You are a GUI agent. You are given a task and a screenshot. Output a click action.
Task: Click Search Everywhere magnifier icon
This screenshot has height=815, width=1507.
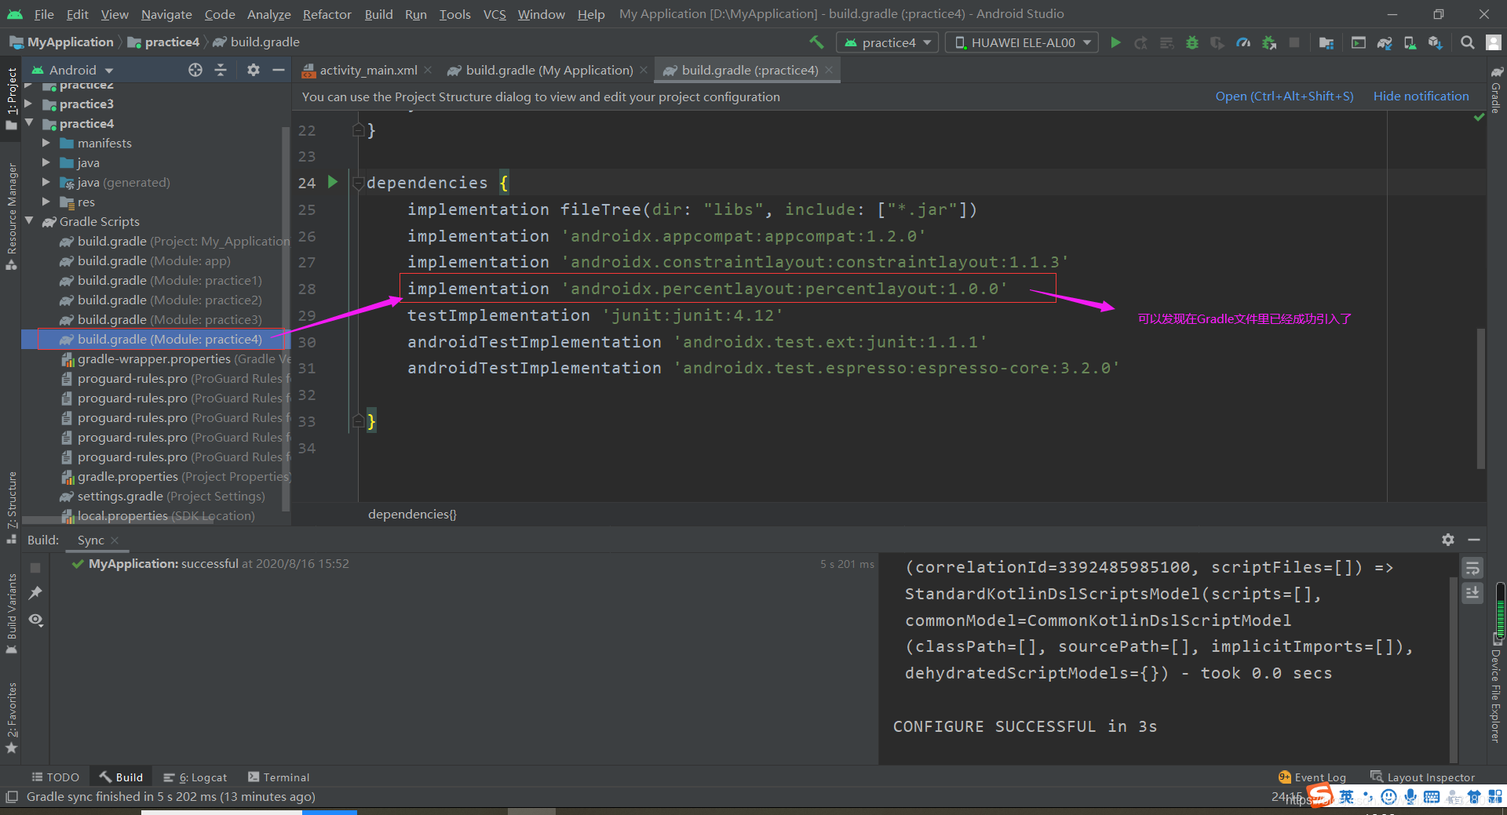coord(1468,42)
